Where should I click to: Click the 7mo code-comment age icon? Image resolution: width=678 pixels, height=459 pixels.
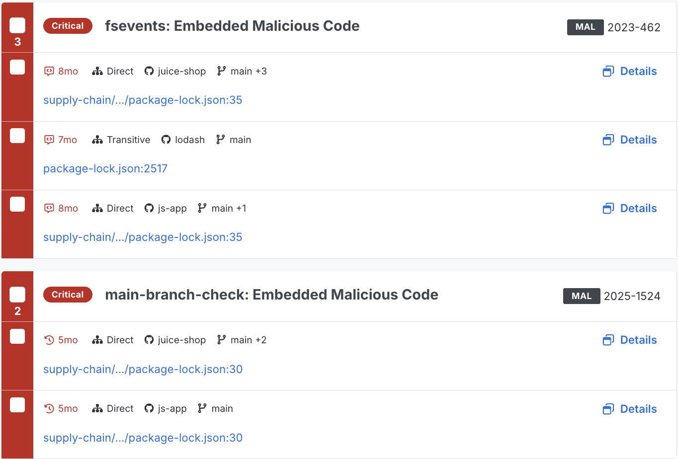pyautogui.click(x=49, y=140)
